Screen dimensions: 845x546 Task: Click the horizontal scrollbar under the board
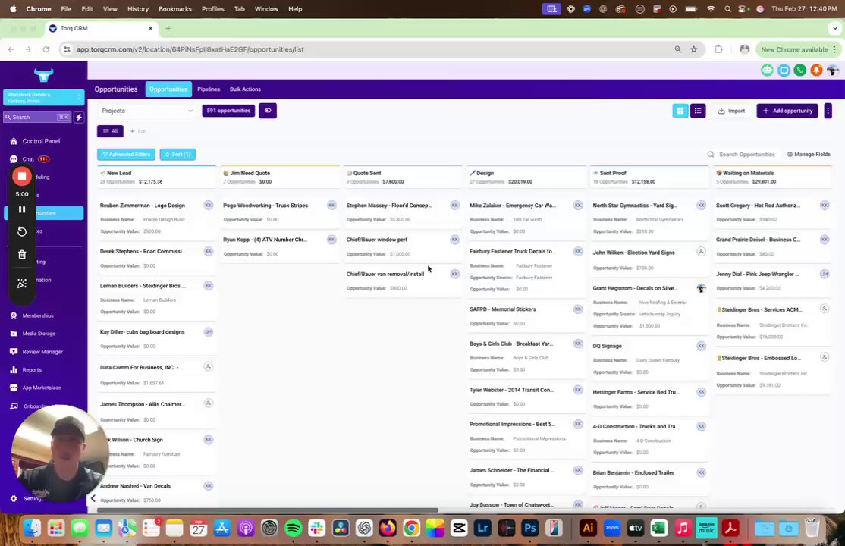point(268,510)
